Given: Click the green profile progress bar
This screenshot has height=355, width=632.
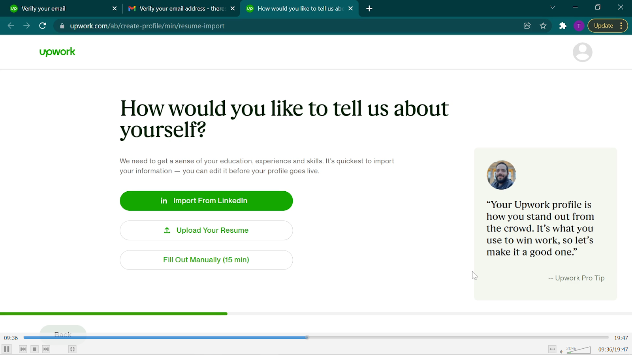Looking at the screenshot, I should click(114, 314).
